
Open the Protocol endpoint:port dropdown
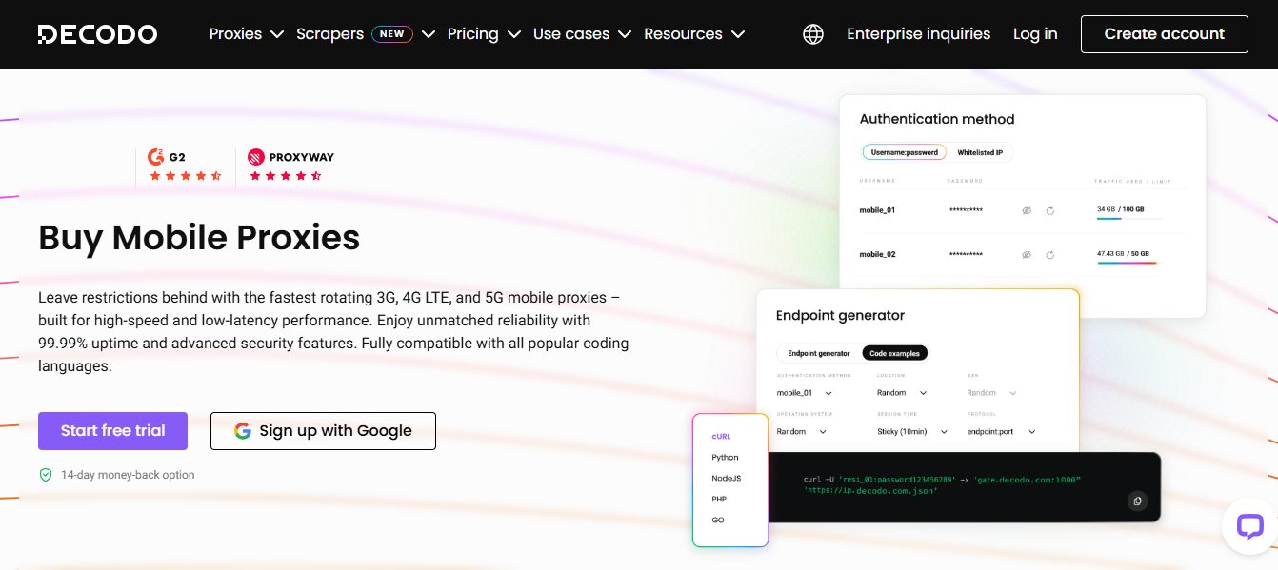point(1001,432)
